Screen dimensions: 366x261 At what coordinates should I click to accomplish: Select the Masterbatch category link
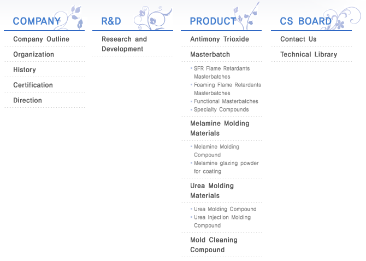click(210, 55)
